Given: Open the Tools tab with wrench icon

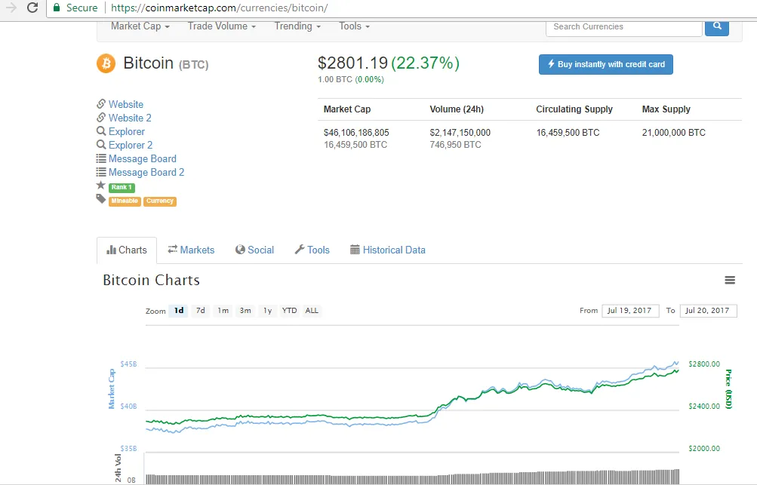Looking at the screenshot, I should pyautogui.click(x=312, y=250).
